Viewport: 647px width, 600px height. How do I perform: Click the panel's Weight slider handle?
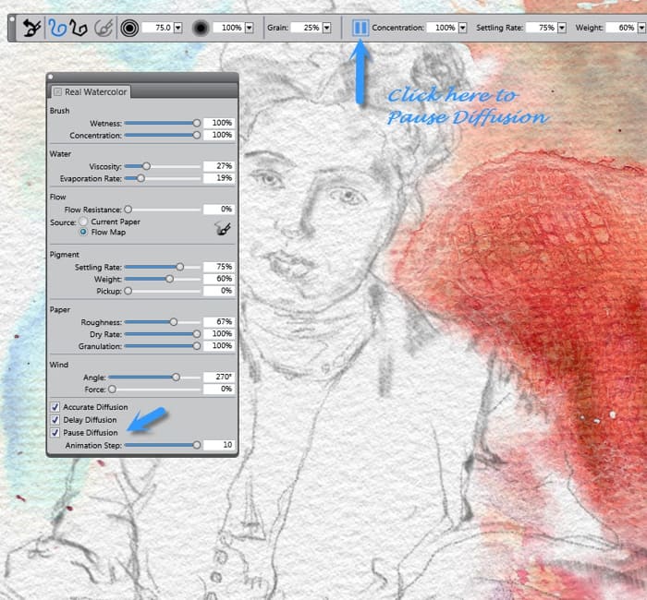[x=169, y=279]
